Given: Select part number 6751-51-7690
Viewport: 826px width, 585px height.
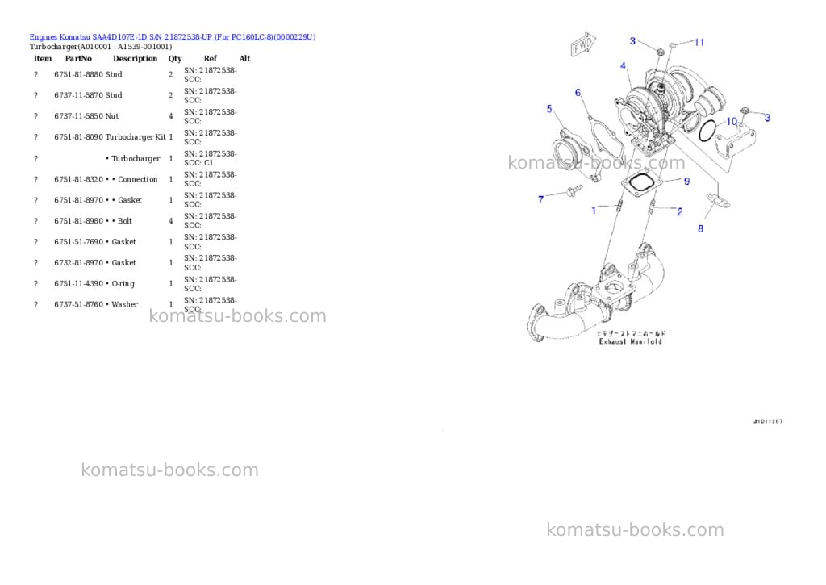Looking at the screenshot, I should click(78, 242).
